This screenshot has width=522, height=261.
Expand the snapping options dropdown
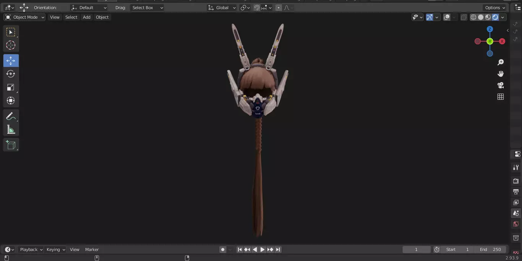pos(267,8)
